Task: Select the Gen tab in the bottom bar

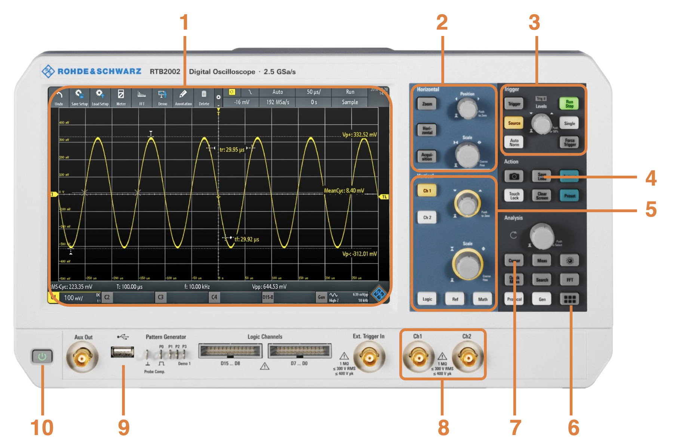Action: tap(321, 298)
